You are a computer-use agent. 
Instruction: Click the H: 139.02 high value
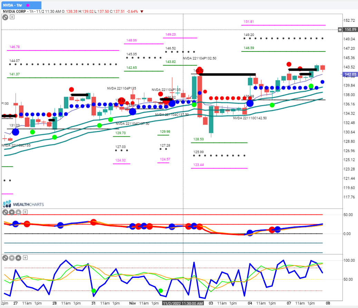click(x=86, y=11)
